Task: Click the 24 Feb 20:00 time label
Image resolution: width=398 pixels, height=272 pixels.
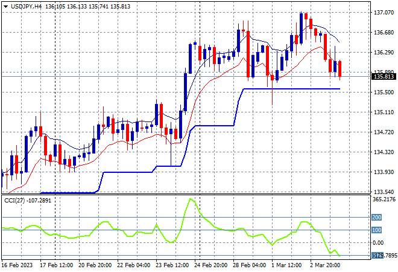Action: tap(210, 265)
